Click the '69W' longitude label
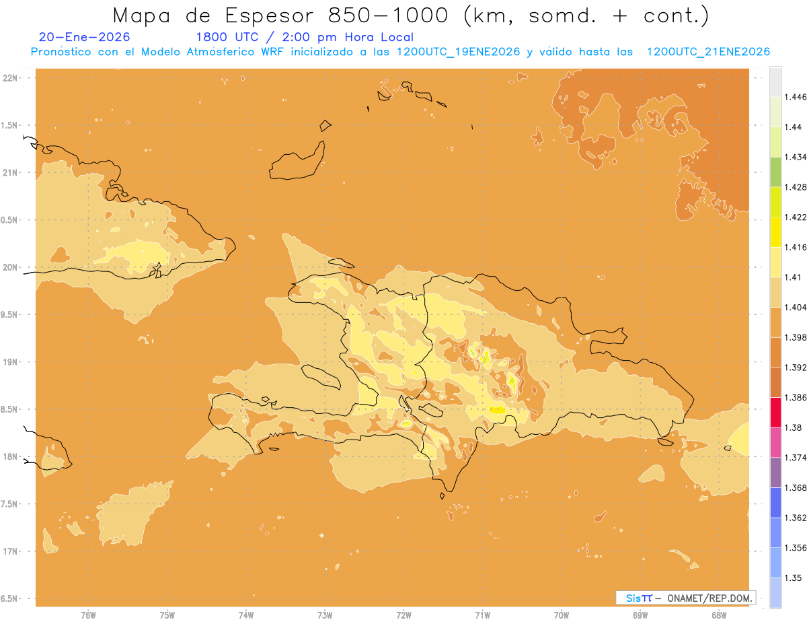The height and width of the screenshot is (624, 807). [x=640, y=615]
